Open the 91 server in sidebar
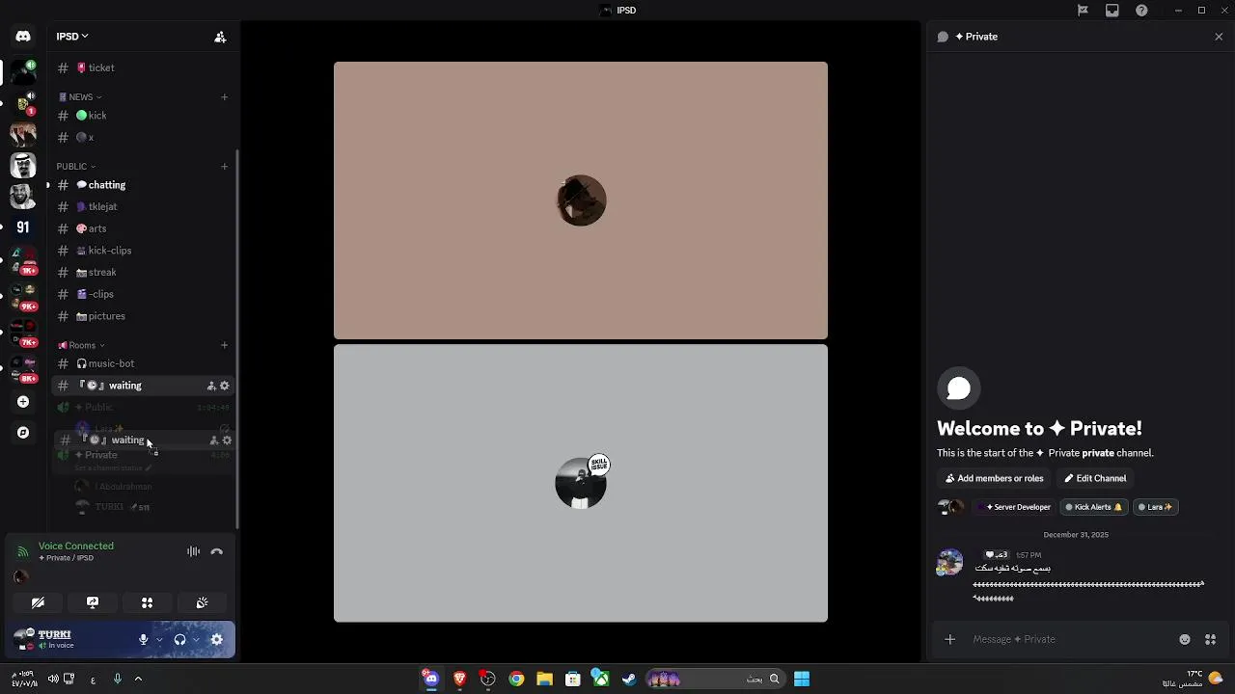 coord(23,227)
